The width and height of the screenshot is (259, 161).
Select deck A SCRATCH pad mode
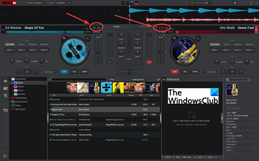tap(33, 44)
